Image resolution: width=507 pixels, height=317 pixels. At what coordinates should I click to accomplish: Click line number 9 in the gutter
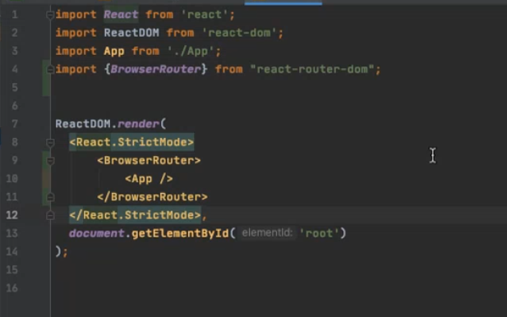coord(15,160)
